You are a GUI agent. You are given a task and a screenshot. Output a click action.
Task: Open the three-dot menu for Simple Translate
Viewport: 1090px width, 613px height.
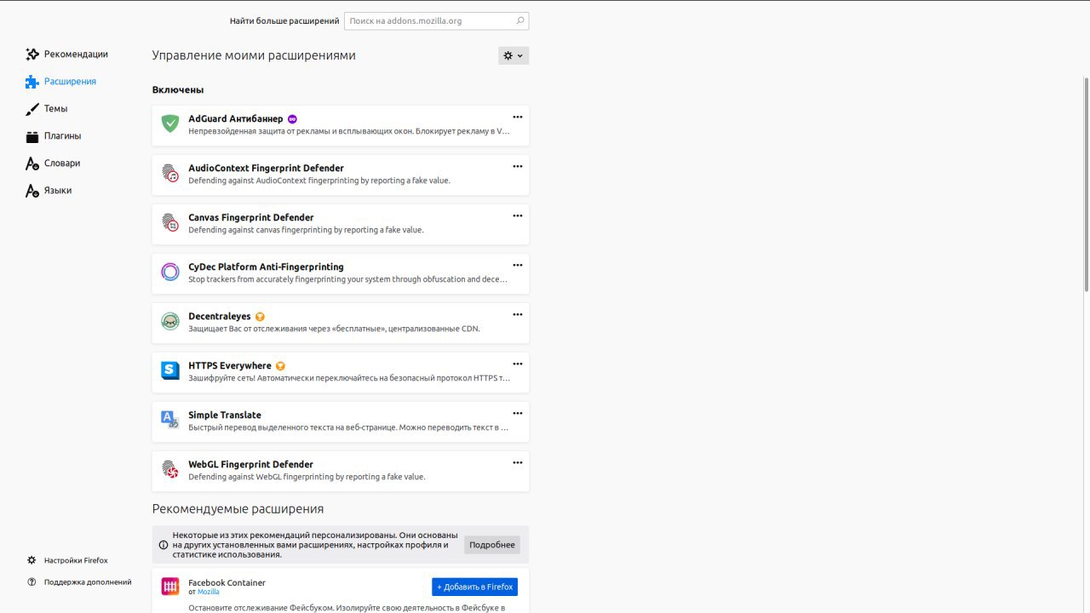517,413
